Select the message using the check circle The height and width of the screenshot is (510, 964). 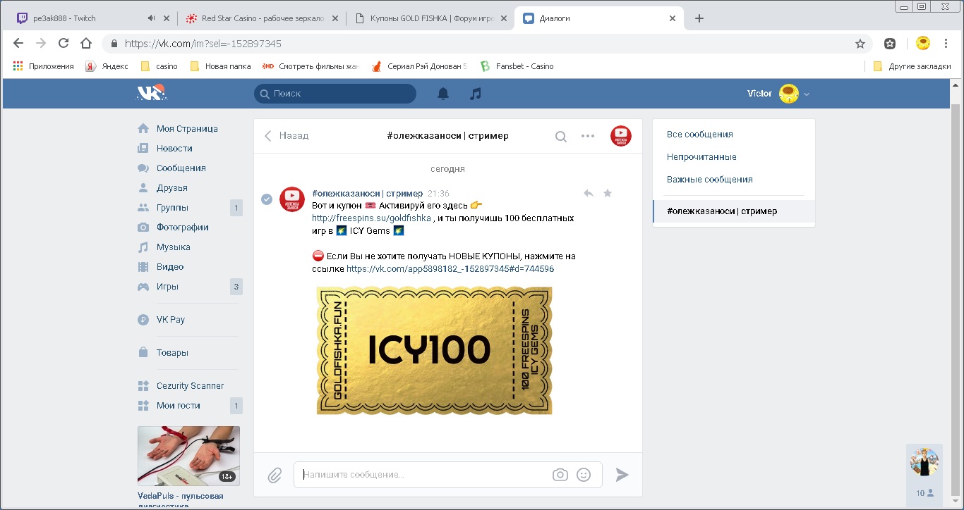267,199
